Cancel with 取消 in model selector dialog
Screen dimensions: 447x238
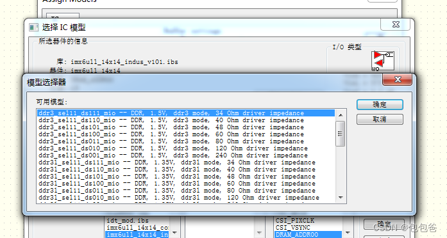click(x=380, y=120)
